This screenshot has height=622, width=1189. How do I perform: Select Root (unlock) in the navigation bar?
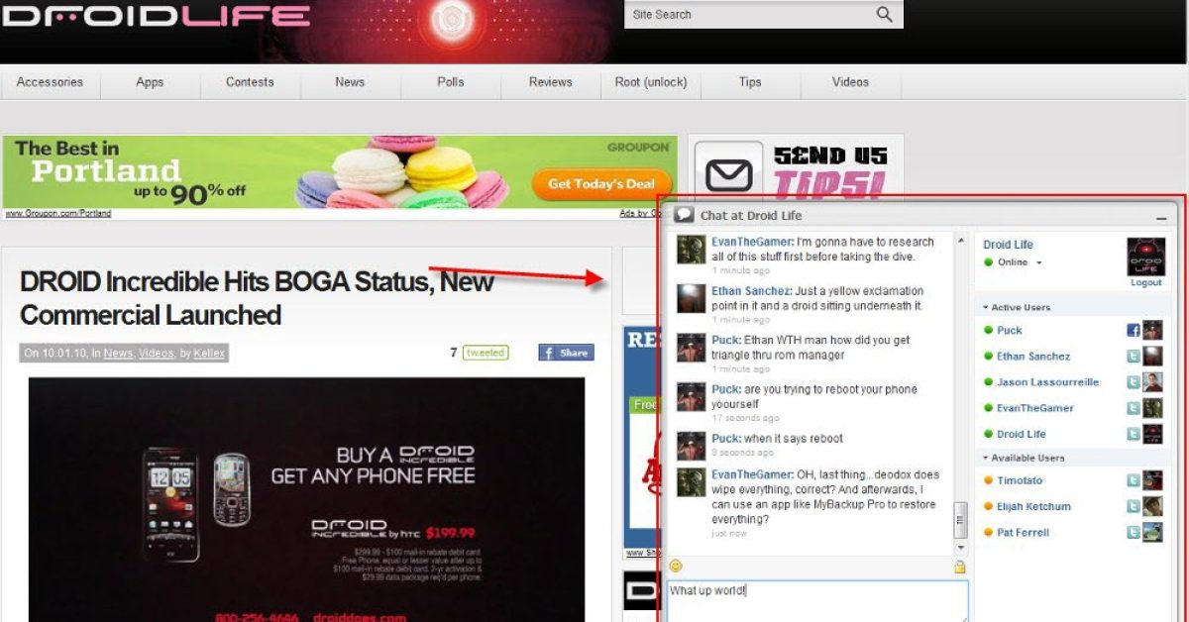click(651, 82)
